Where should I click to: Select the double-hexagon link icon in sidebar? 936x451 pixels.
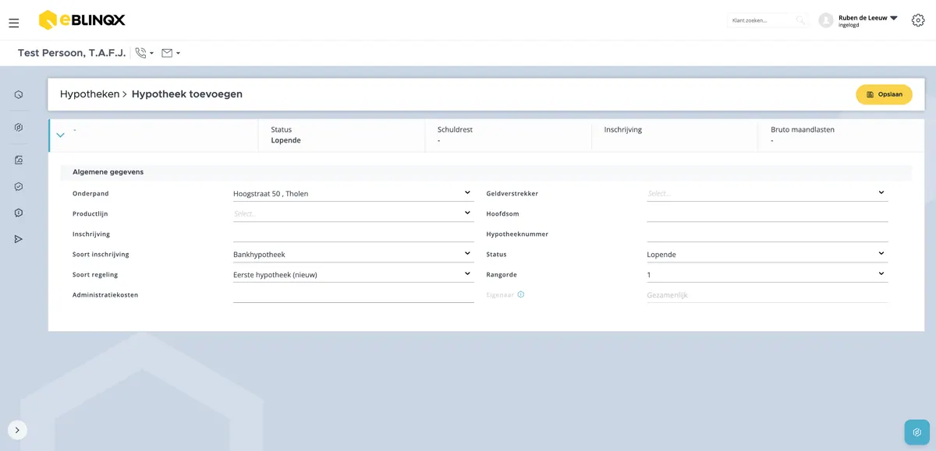(19, 128)
